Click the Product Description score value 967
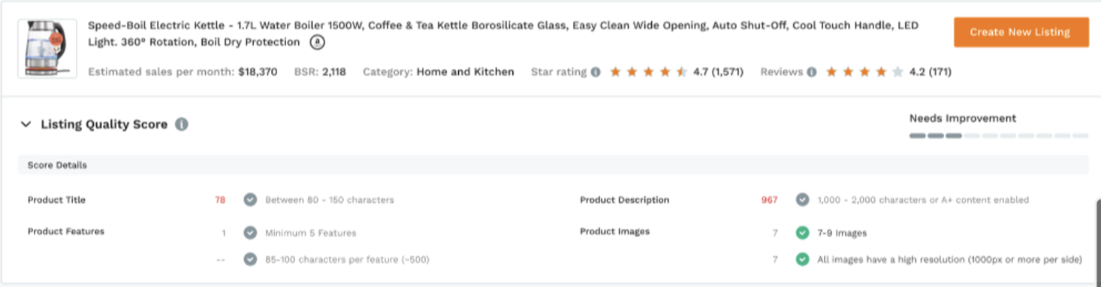This screenshot has height=287, width=1101. (769, 200)
